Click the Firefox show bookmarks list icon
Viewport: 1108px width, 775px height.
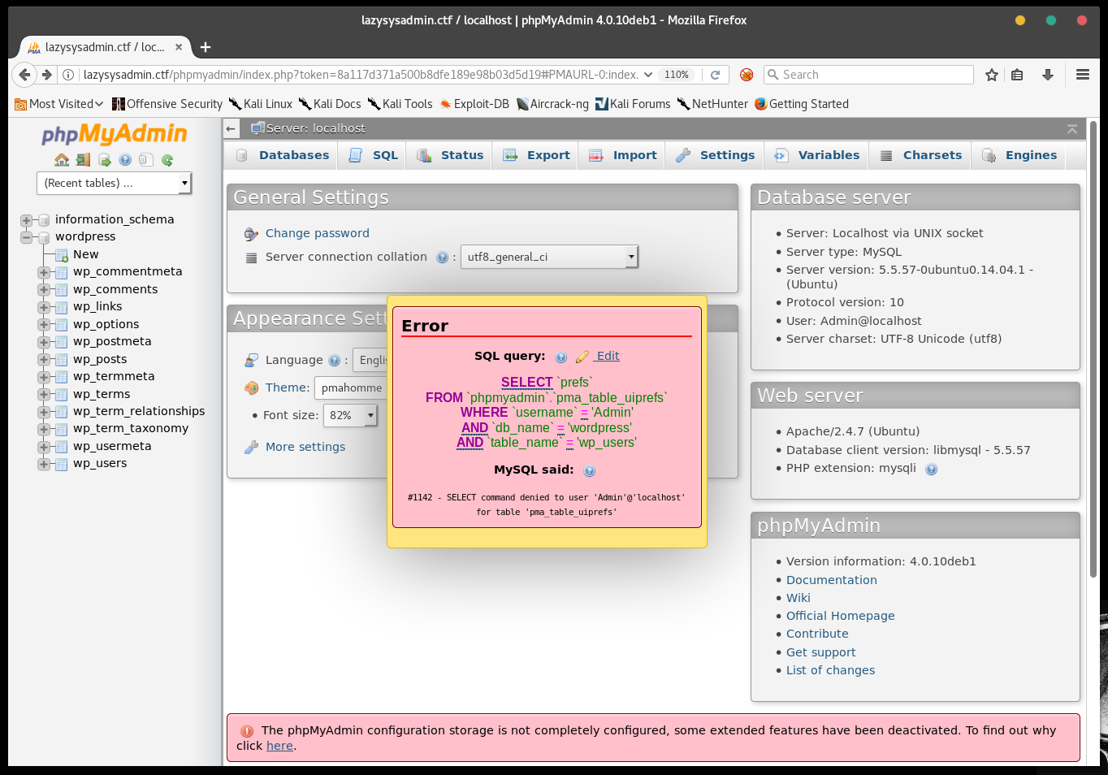1017,75
